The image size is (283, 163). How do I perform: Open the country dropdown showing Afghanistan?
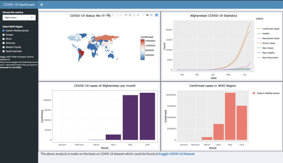point(19,17)
